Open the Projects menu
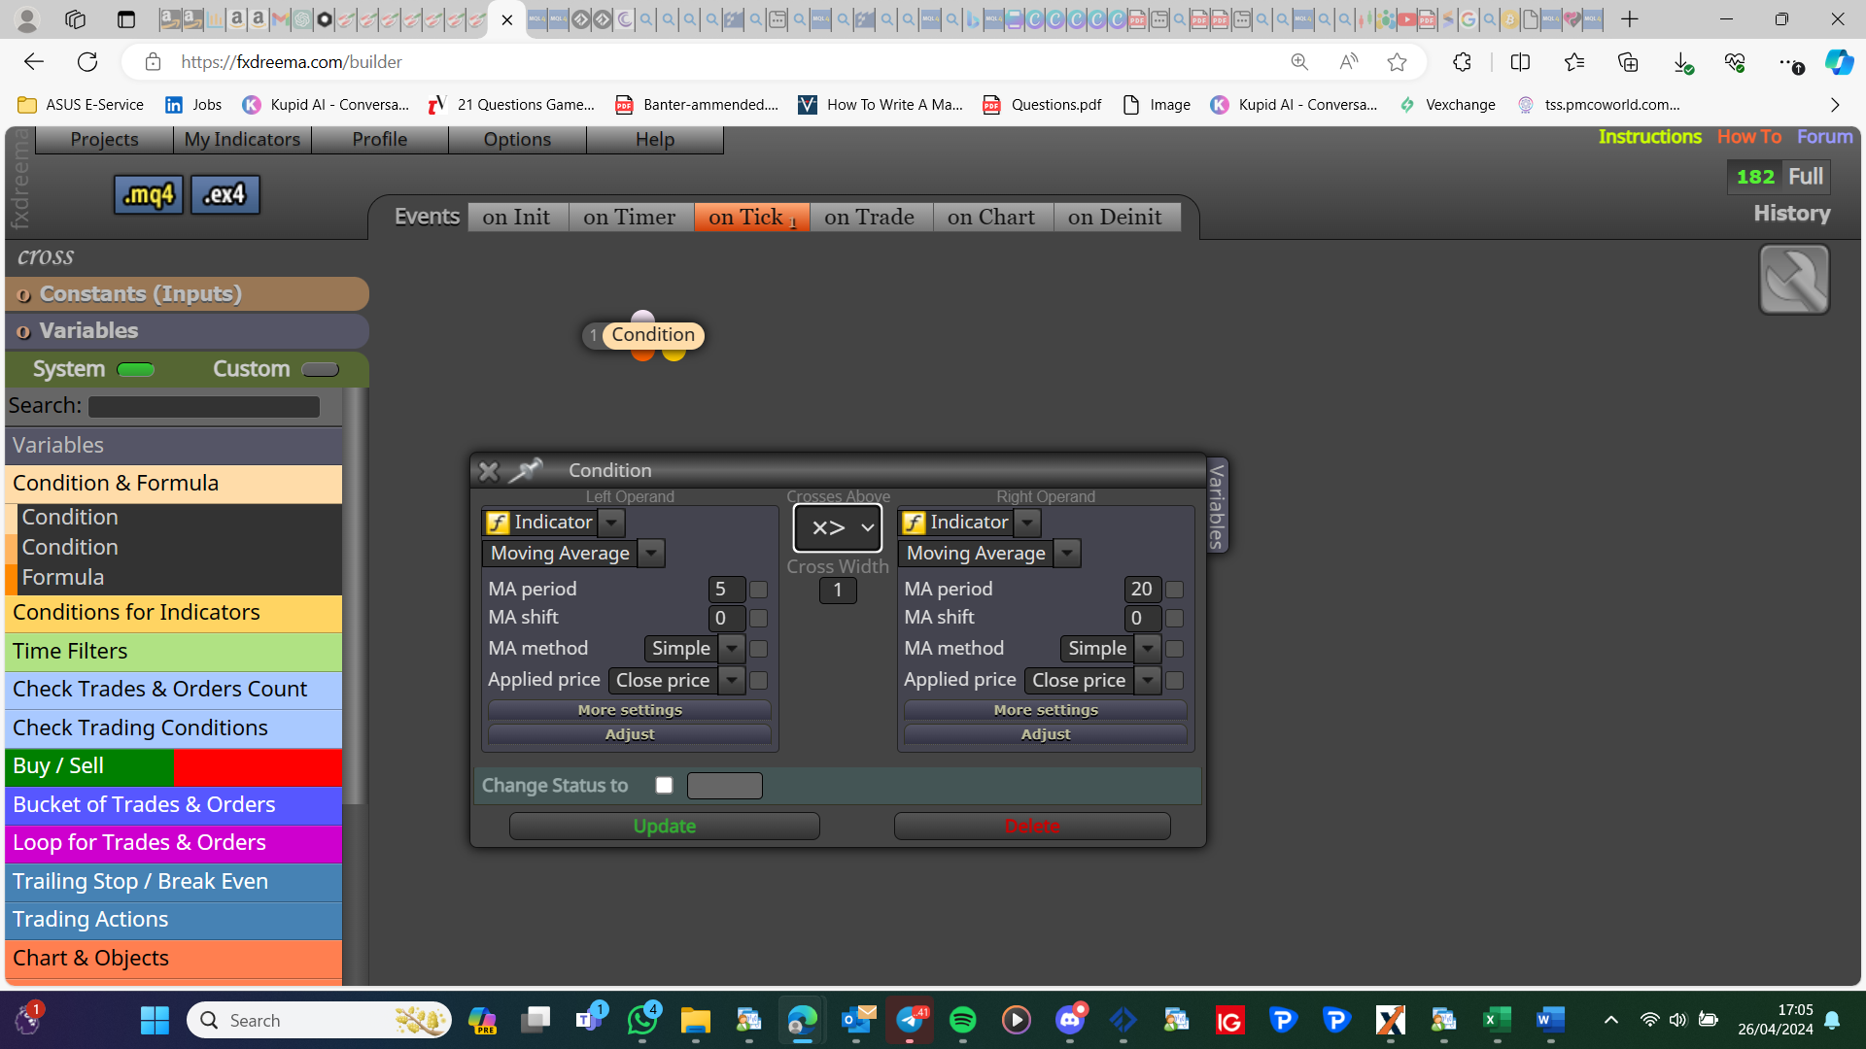 click(x=105, y=140)
